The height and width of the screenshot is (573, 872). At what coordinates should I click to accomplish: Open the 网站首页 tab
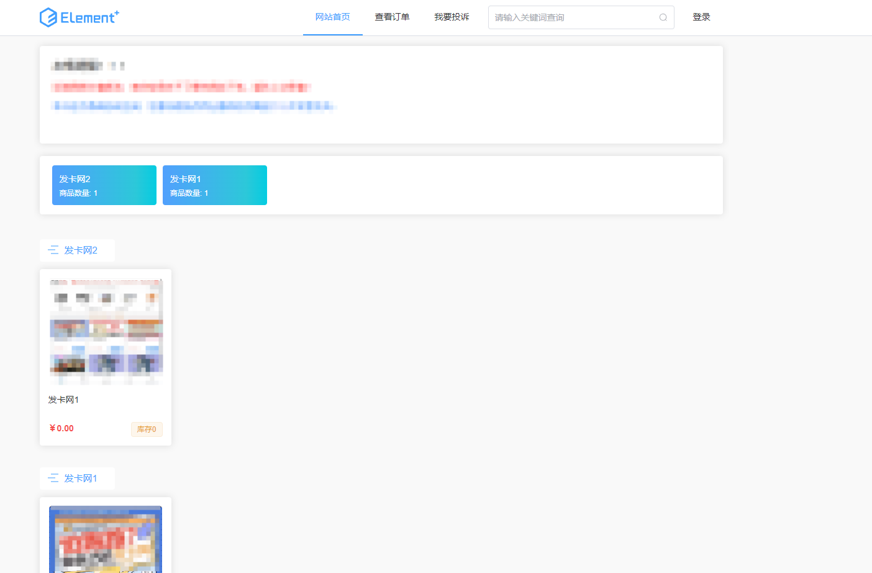coord(332,17)
